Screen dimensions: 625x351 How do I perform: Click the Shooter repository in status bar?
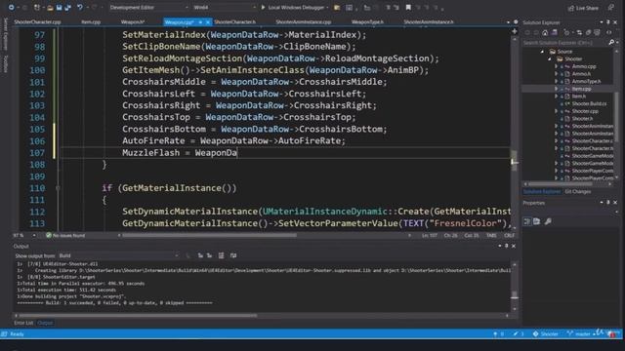546,333
